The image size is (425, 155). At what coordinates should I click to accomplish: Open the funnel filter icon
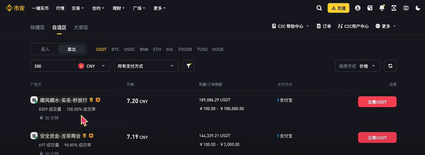point(189,66)
